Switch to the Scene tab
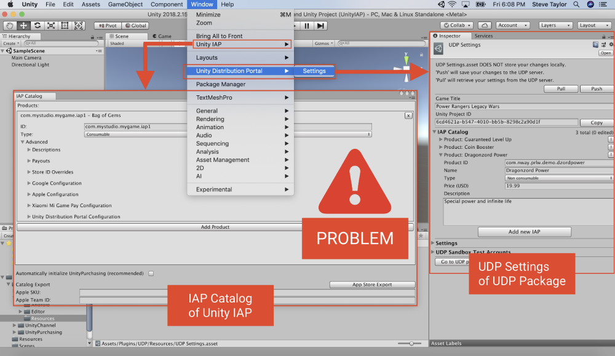 tap(119, 36)
